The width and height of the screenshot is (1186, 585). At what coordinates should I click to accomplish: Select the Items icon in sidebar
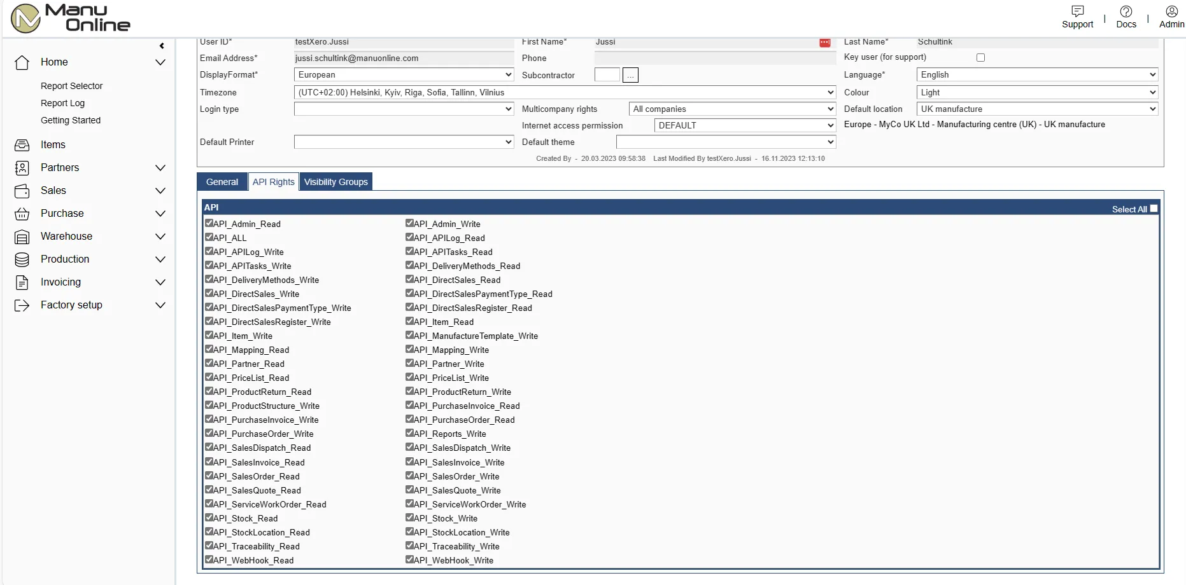coord(22,144)
